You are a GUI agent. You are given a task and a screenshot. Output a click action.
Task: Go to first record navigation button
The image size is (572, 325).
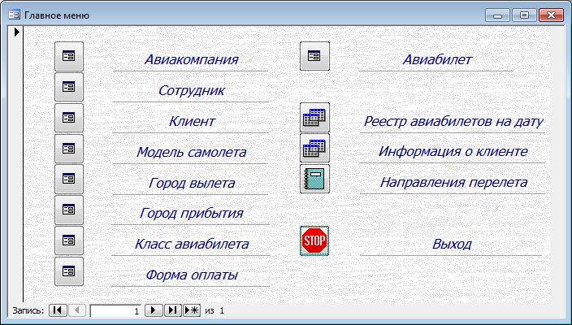58,310
